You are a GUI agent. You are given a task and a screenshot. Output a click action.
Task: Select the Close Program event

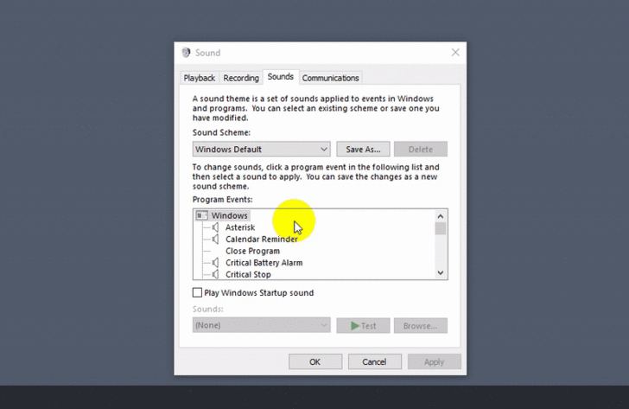[252, 252]
